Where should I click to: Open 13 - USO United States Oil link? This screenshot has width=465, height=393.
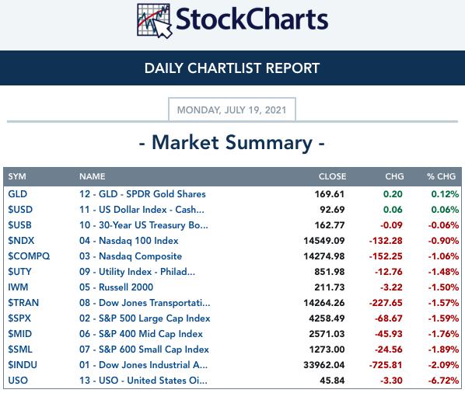143,381
